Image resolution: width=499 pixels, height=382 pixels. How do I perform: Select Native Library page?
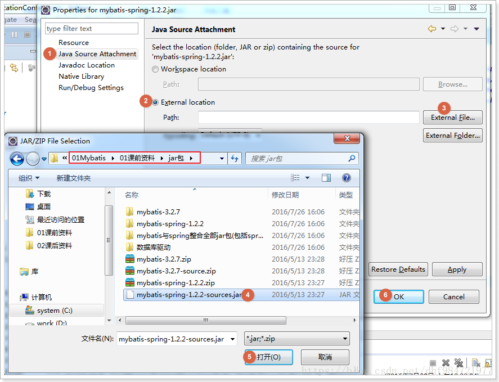[81, 77]
